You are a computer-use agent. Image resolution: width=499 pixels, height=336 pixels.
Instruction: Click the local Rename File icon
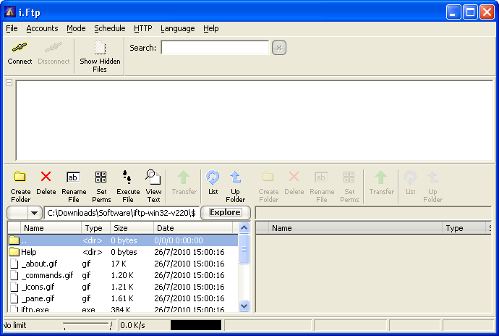click(73, 177)
